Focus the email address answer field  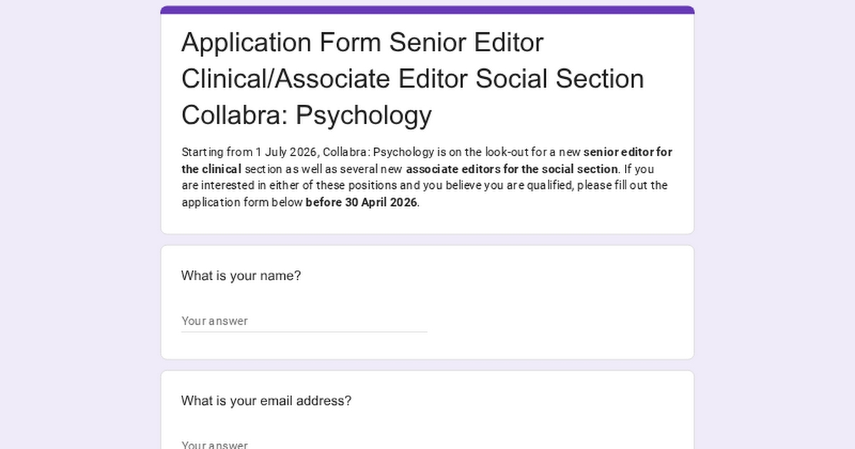pos(304,445)
